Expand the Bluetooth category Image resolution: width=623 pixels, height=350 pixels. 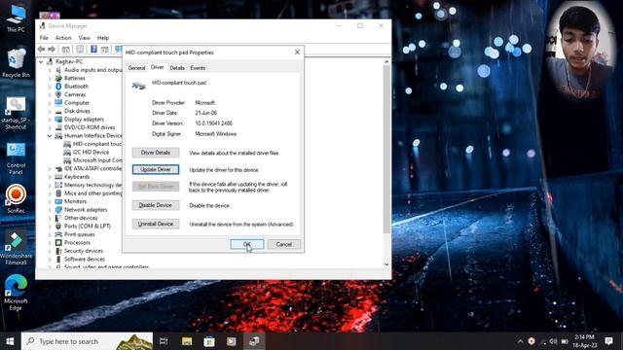50,87
